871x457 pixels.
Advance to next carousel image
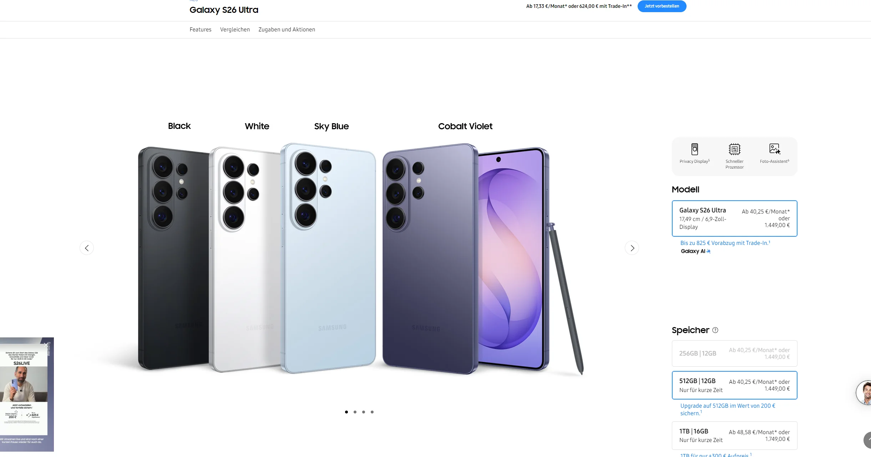click(x=632, y=248)
